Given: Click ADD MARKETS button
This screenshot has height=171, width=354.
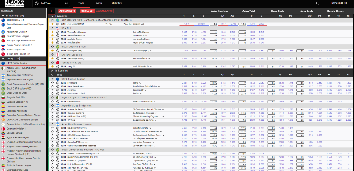Looking at the screenshot, I should tap(67, 11).
